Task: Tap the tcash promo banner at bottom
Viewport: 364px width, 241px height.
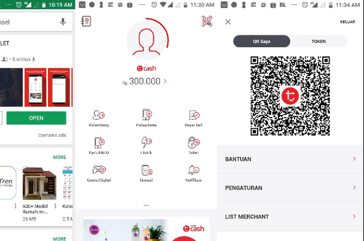Action: coord(147,229)
